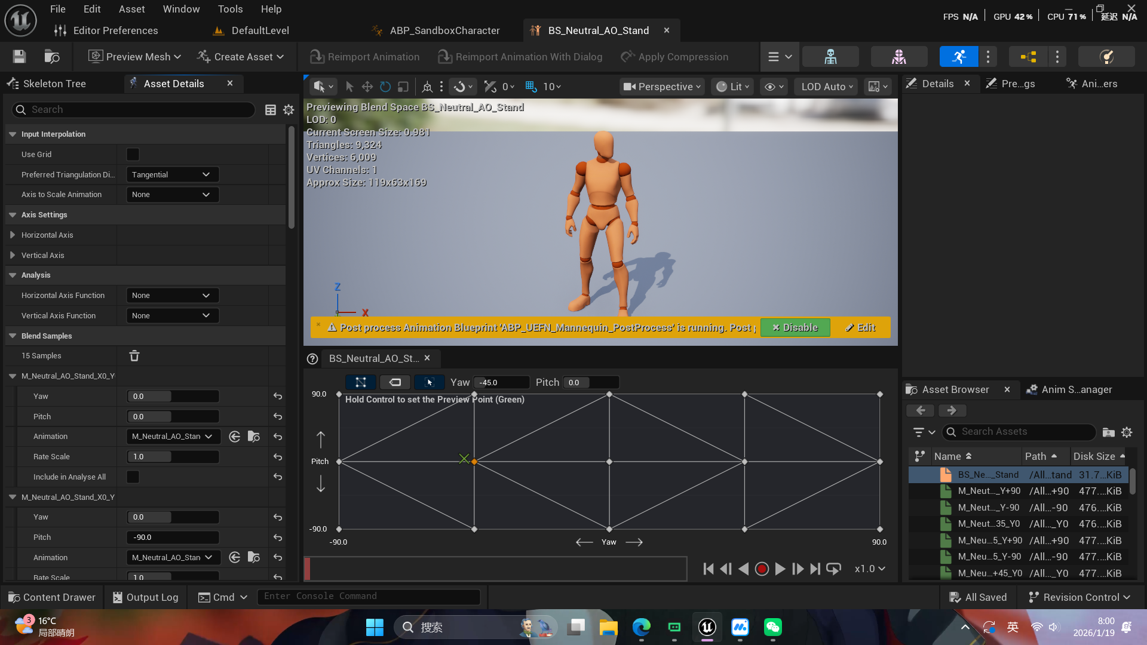
Task: Switch to ABP_SandboxCharacter tab
Action: pyautogui.click(x=444, y=30)
